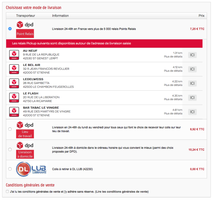212x200 pixels.
Task: Click the pickup icon beside AU NEUF
Action: pos(14,55)
